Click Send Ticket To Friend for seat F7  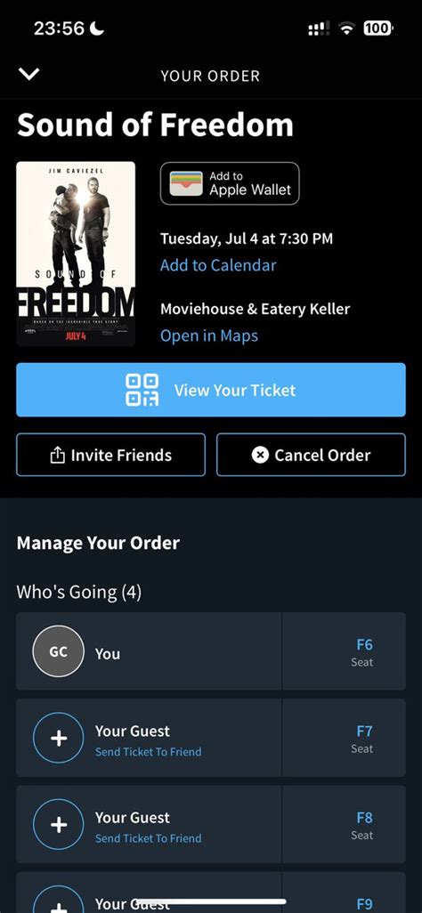[x=148, y=752]
